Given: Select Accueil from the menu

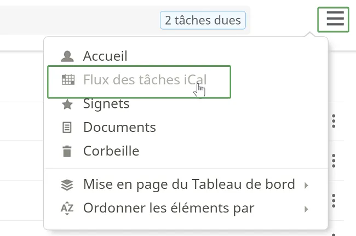Looking at the screenshot, I should click(105, 56).
